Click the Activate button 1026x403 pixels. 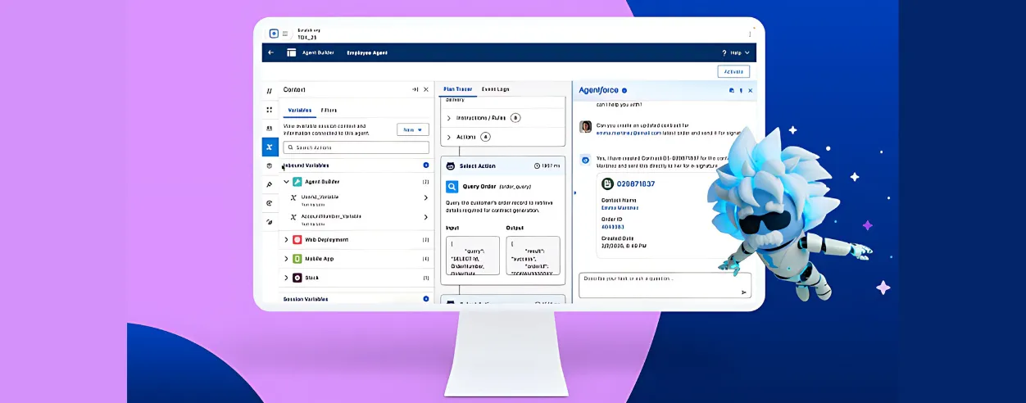pos(733,71)
